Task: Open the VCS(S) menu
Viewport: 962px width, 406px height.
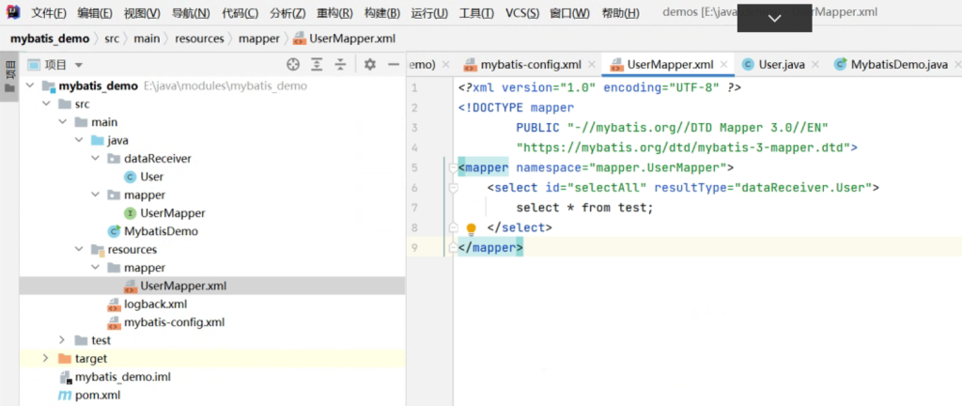Action: click(x=522, y=13)
